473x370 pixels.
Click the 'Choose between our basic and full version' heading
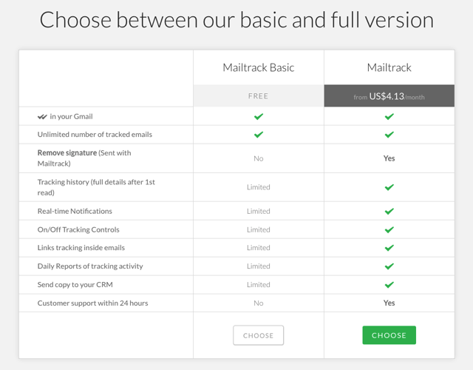coord(236,20)
